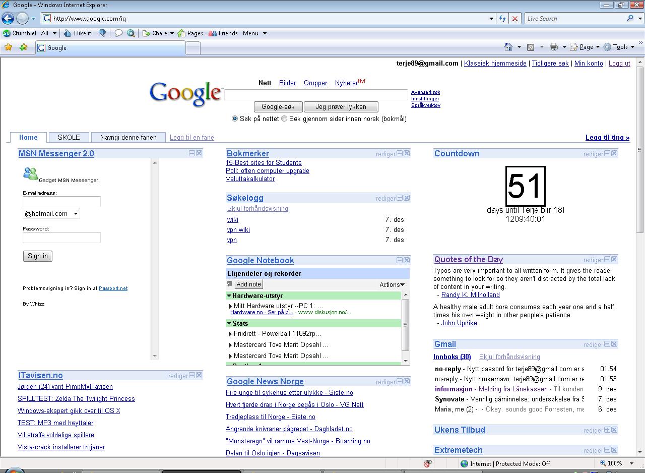Close the MSN Messenger 2.0 gadget

(199, 153)
